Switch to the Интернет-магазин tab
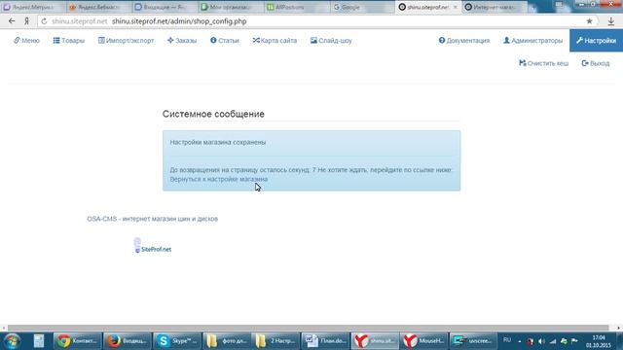The width and height of the screenshot is (623, 350). tap(495, 7)
